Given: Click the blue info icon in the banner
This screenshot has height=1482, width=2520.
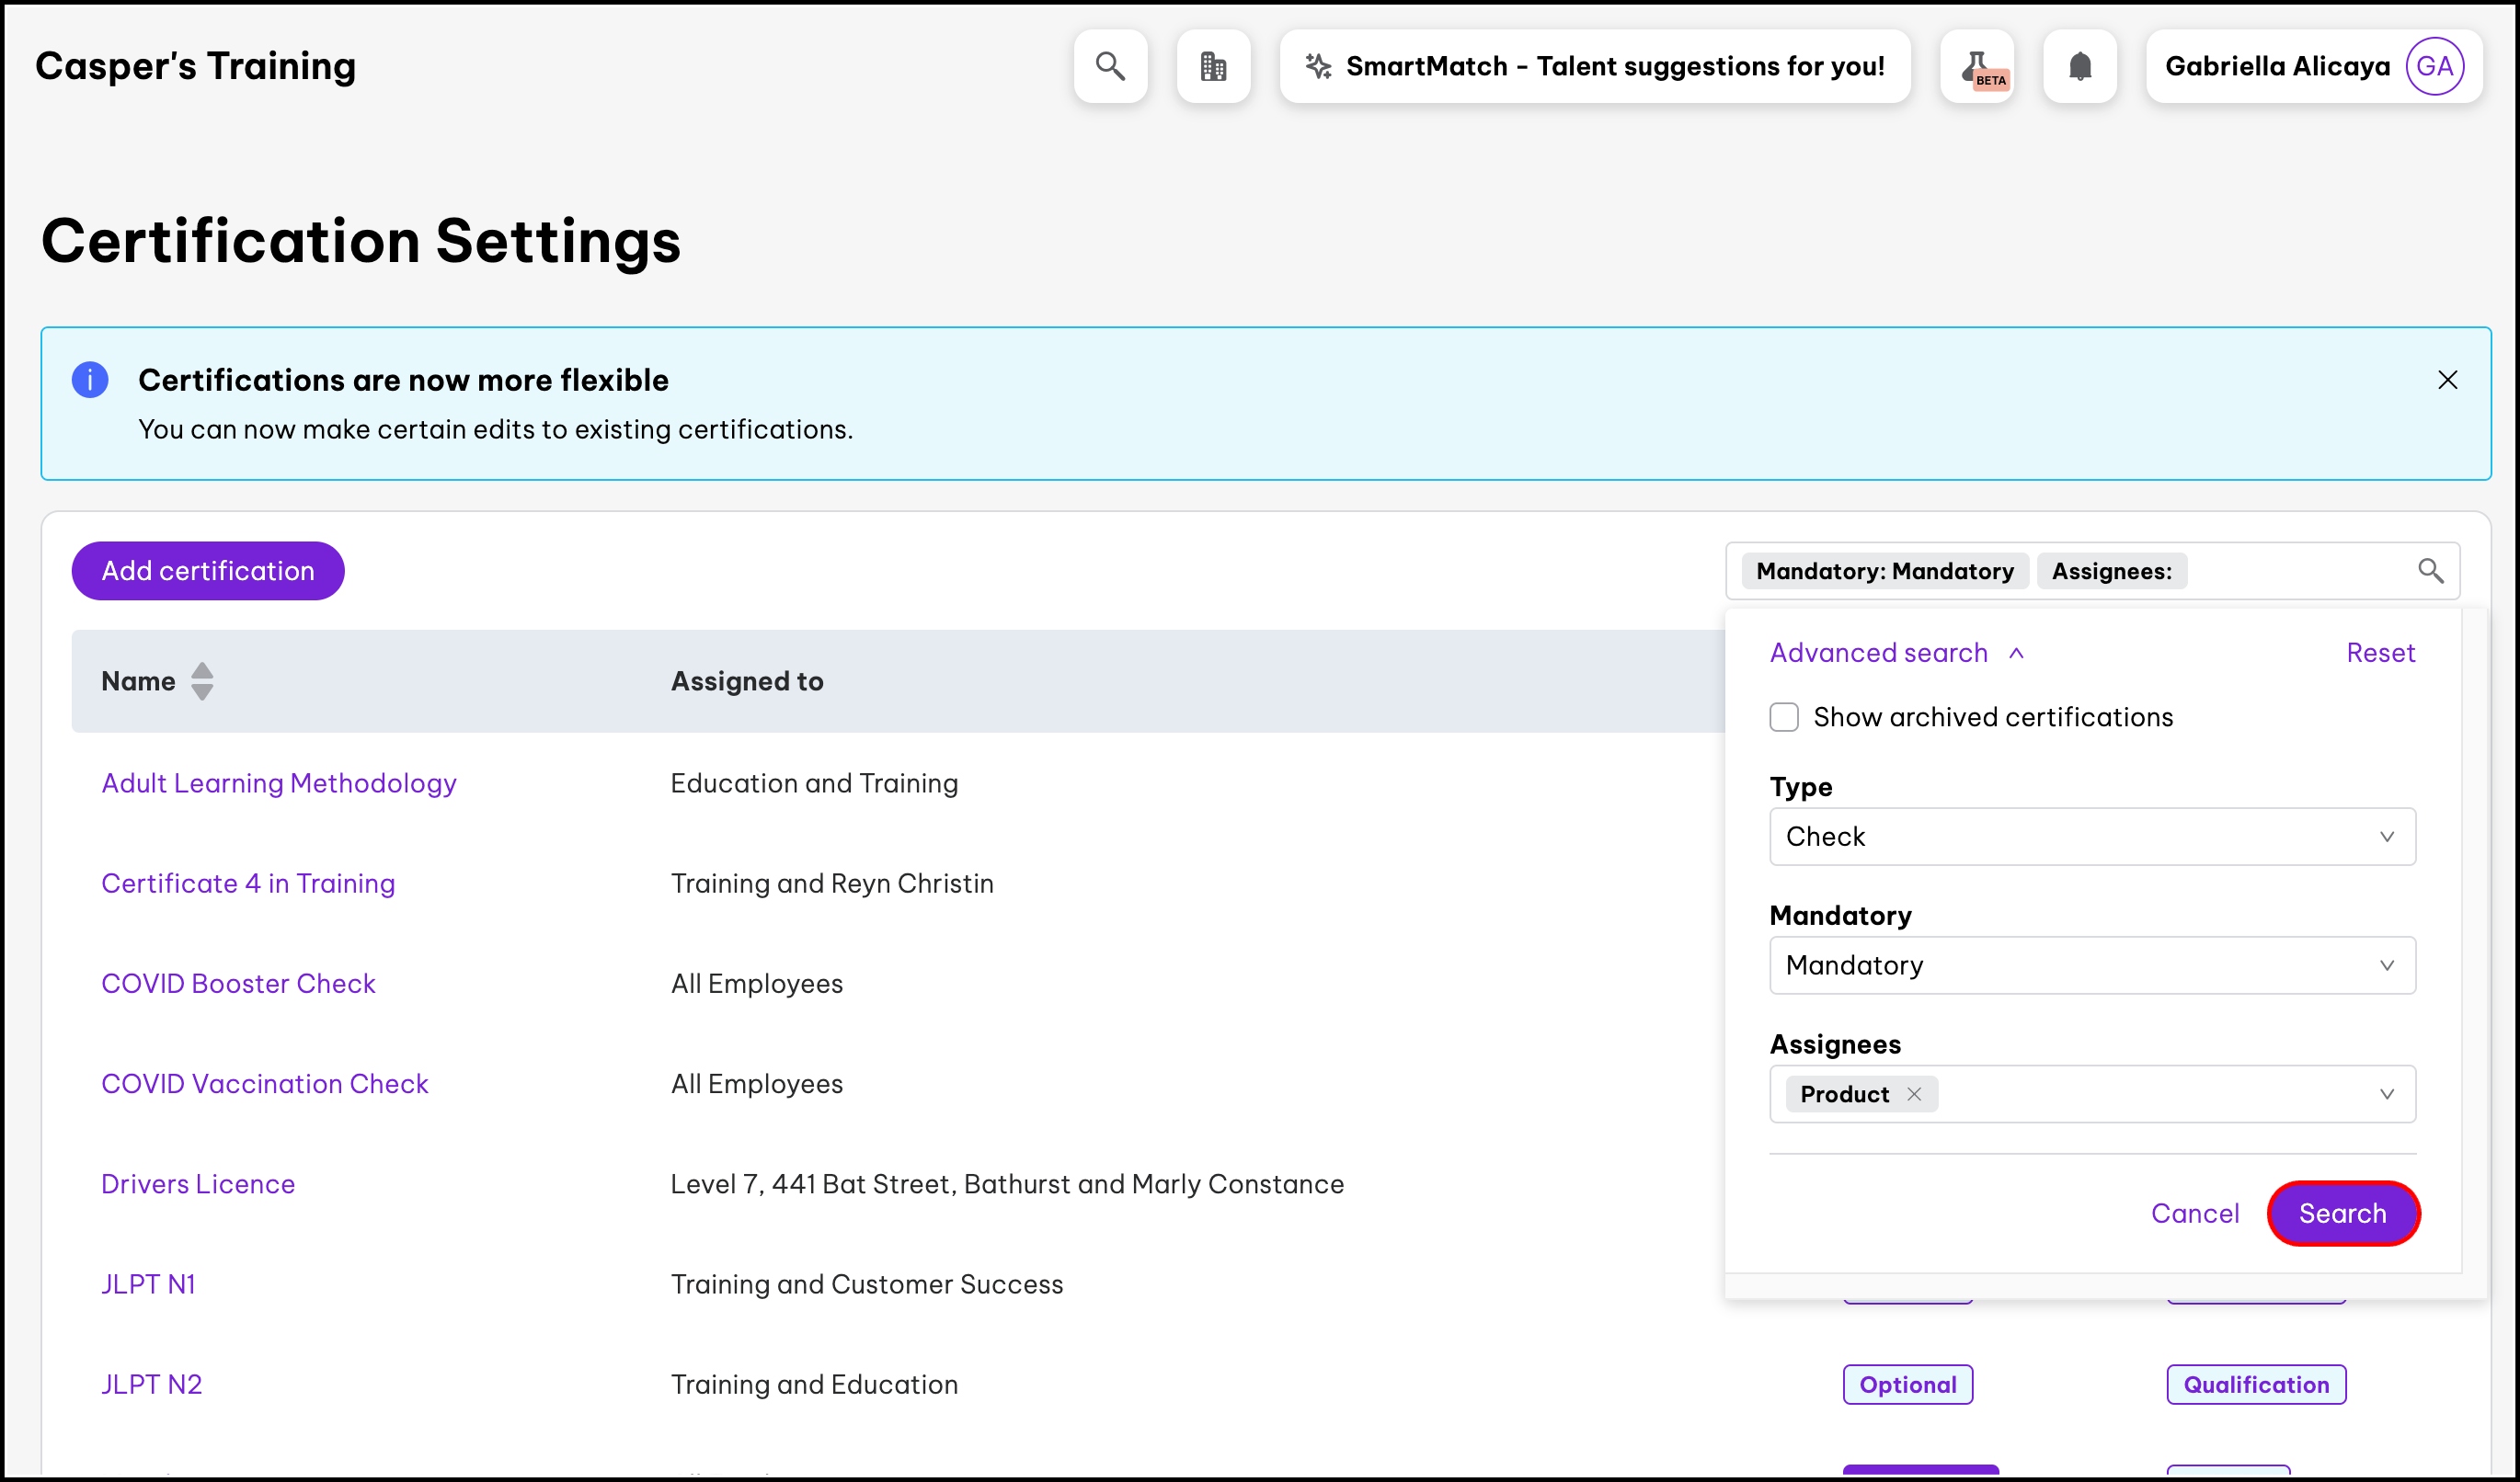Looking at the screenshot, I should pos(90,380).
